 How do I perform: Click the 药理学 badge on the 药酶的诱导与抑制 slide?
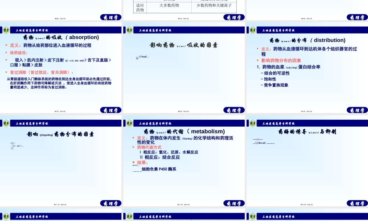coord(357,203)
